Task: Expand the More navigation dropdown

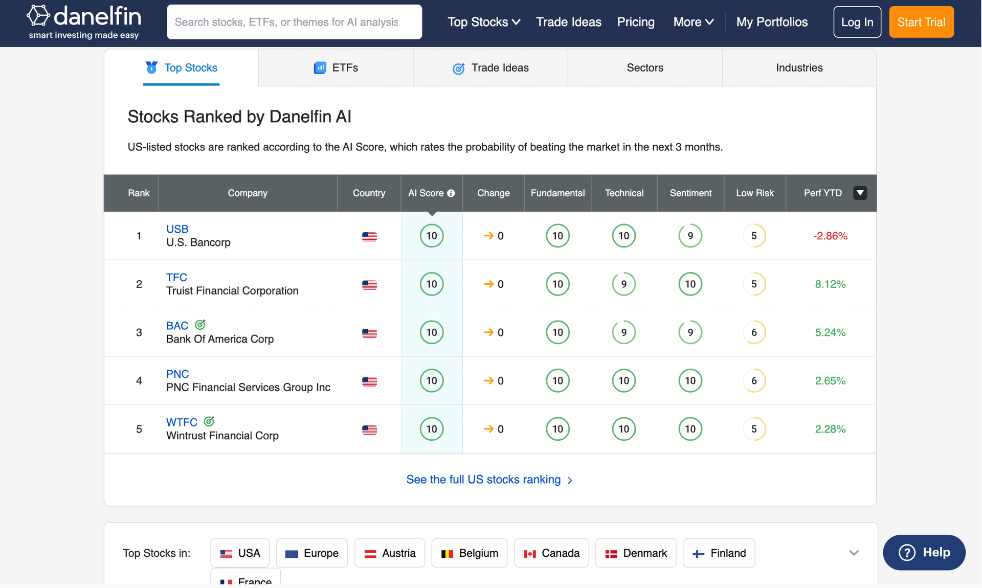Action: coord(692,21)
